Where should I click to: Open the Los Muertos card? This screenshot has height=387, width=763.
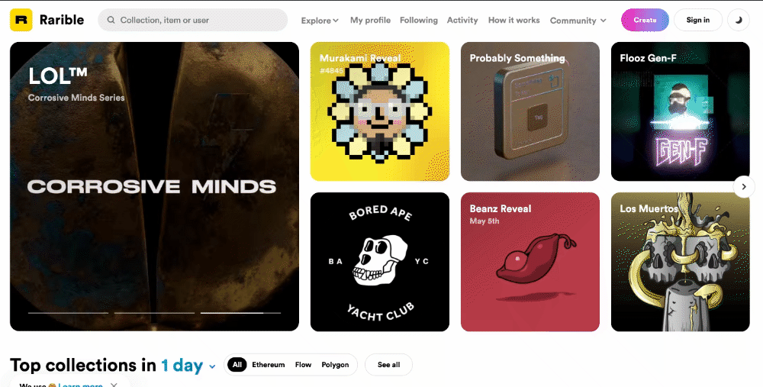[681, 262]
